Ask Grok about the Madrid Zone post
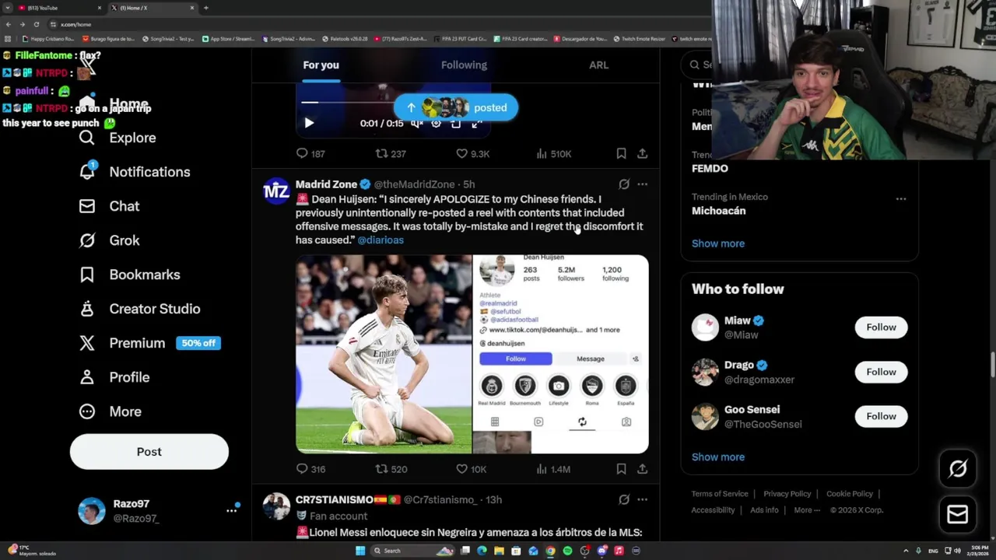The height and width of the screenshot is (560, 996). coord(624,184)
